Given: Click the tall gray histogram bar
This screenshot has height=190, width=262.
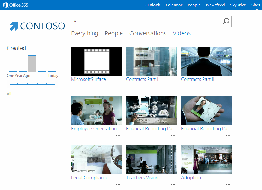Looking at the screenshot, I should pos(32,64).
